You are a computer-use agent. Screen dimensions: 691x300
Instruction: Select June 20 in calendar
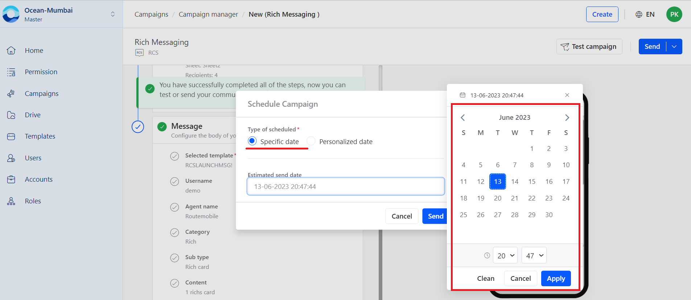click(498, 198)
